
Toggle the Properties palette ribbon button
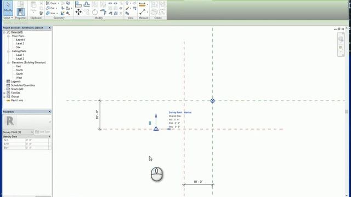(x=21, y=12)
